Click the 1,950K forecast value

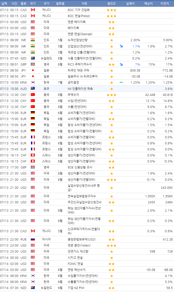point(150,196)
